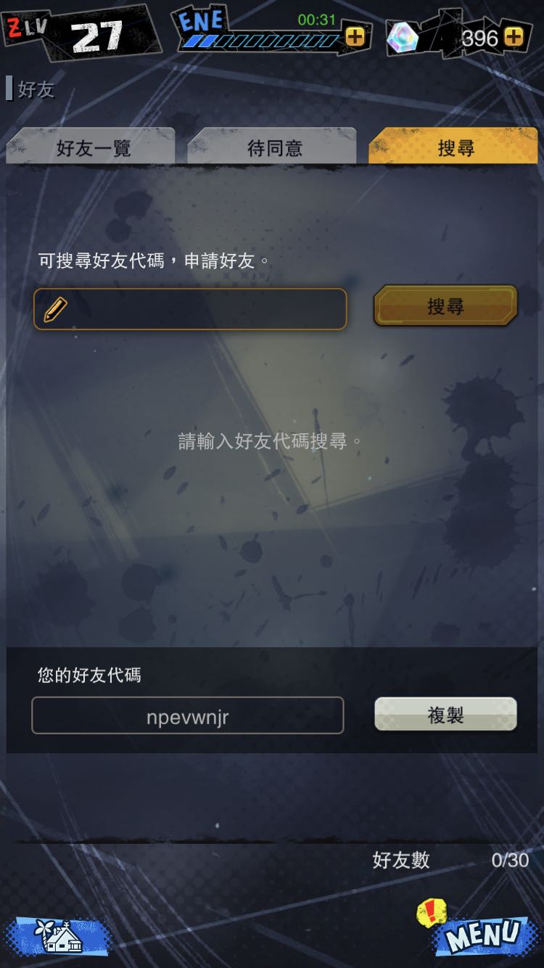The width and height of the screenshot is (544, 968).
Task: Open the 待同意 tab
Action: pyautogui.click(x=273, y=147)
